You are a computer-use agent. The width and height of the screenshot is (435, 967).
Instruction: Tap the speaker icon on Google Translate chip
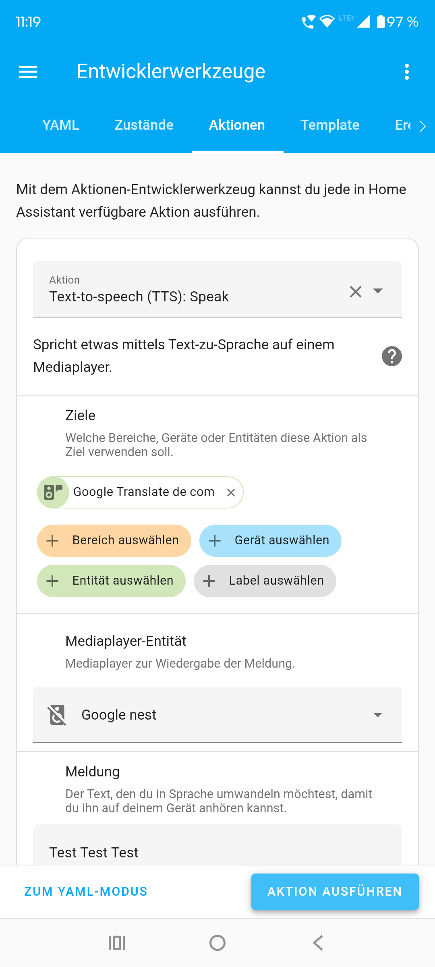click(x=53, y=492)
